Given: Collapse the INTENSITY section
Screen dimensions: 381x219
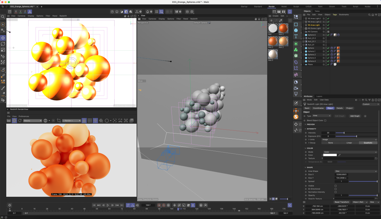Looking at the screenshot, I should [305, 129].
